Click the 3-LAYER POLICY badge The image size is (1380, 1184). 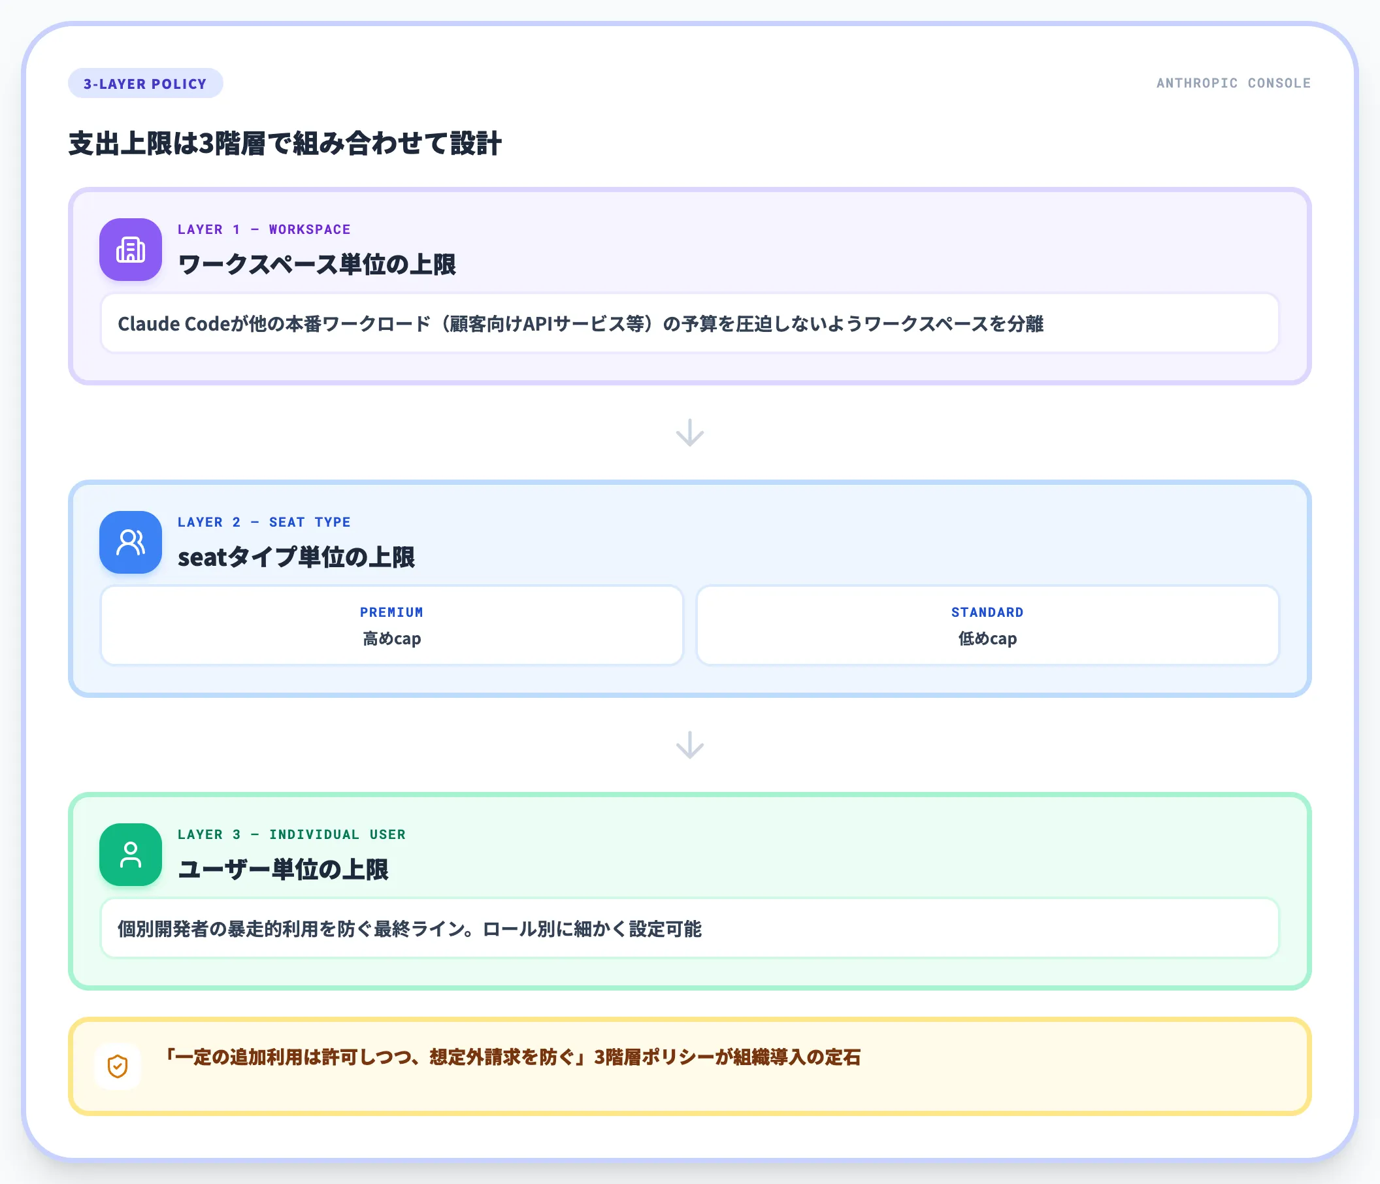pos(145,83)
